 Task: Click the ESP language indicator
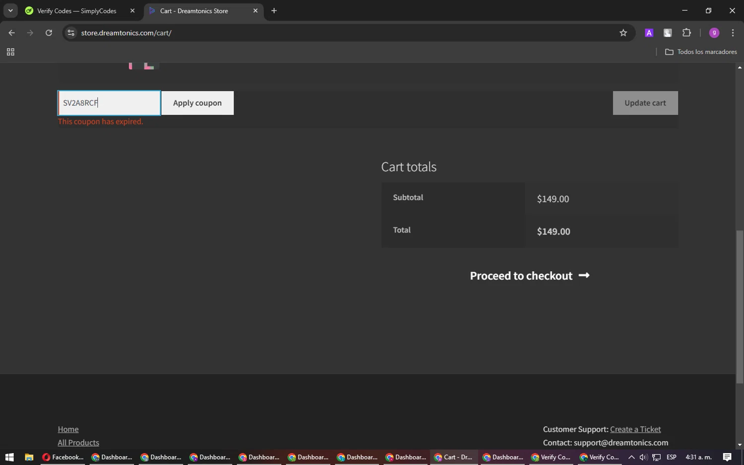click(x=672, y=457)
